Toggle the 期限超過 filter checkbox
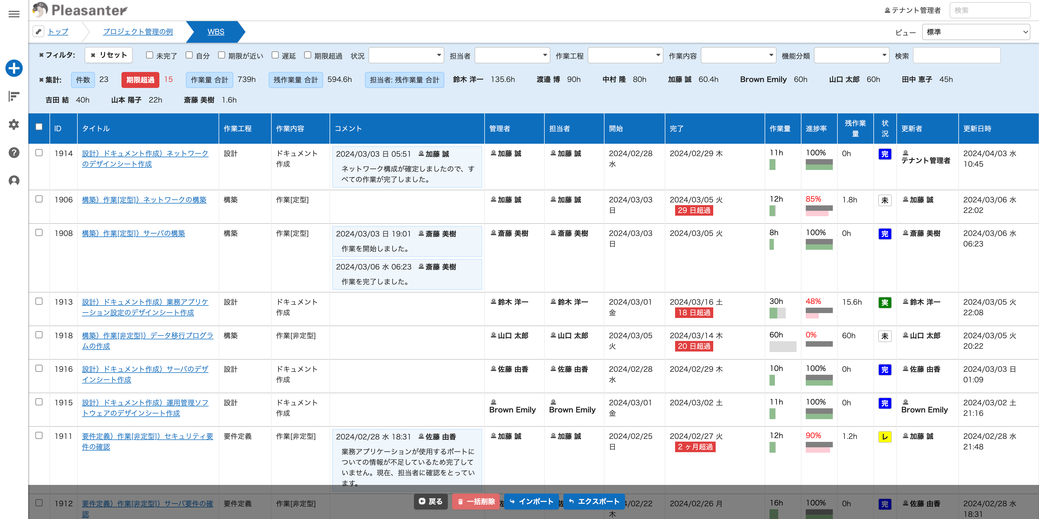Viewport: 1039px width, 519px height. [x=308, y=55]
